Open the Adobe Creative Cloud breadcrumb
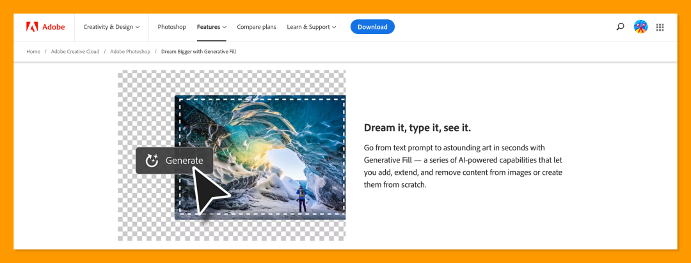Screen dimensions: 691x263 tap(75, 52)
